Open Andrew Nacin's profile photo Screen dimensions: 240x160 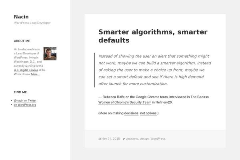[50, 54]
